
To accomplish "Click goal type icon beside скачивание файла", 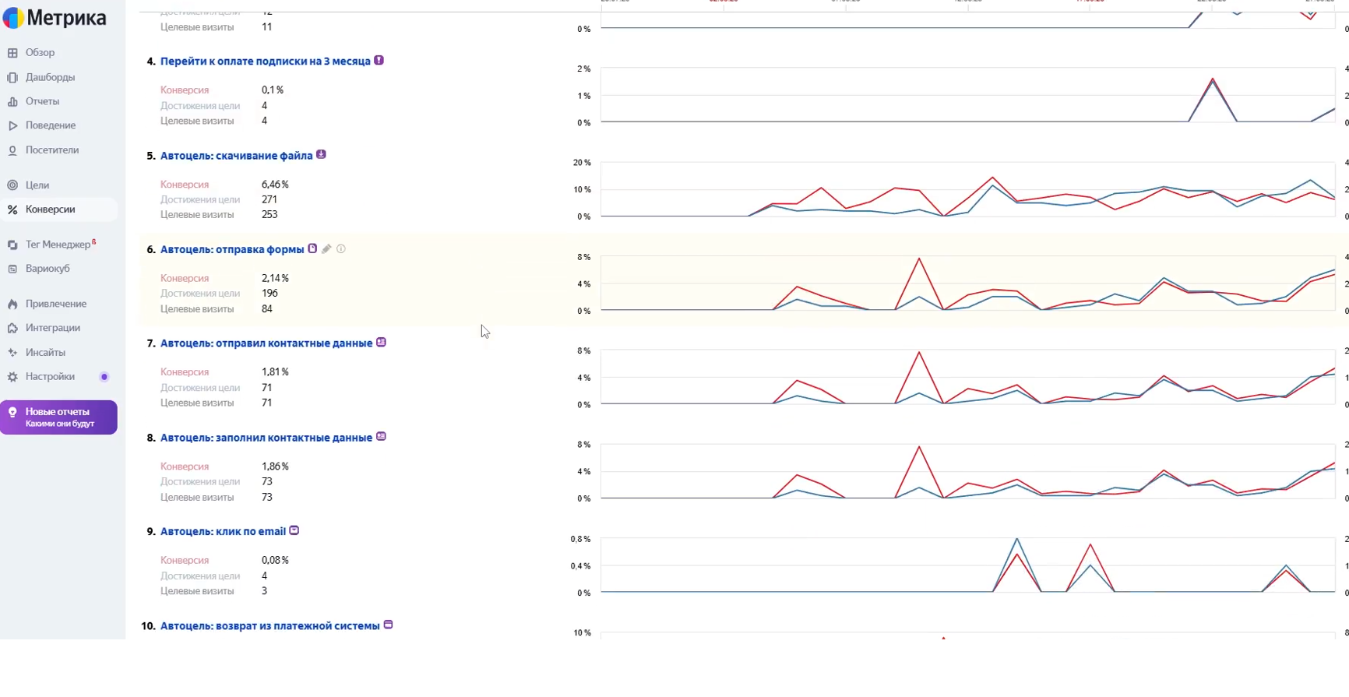I will tap(321, 155).
